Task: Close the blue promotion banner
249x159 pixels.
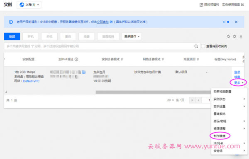Action: pyautogui.click(x=236, y=22)
